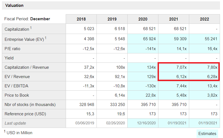
Task: Click the last update date 03/06/2019
Action: [85, 123]
